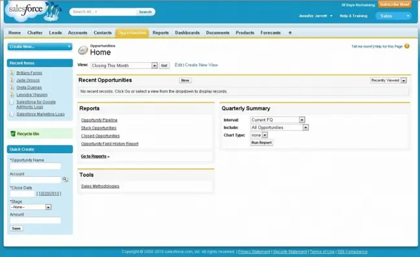Go to the Products tab
This screenshot has height=257, width=420.
(x=245, y=32)
